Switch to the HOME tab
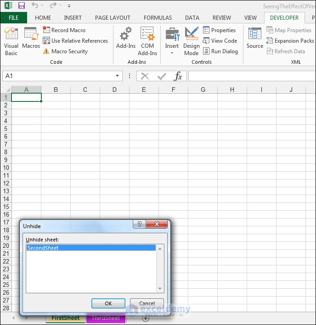Viewport: 316px width, 325px height. click(x=43, y=18)
